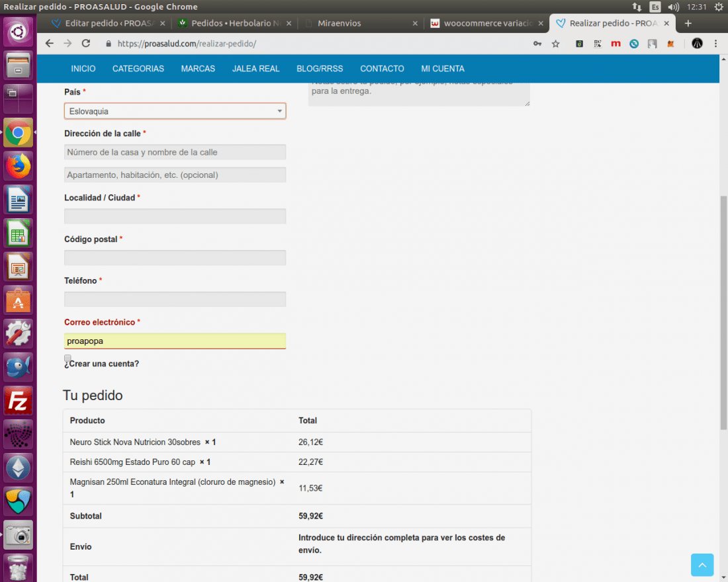Viewport: 728px width, 582px height.
Task: Go to the JALEA REAL menu item
Action: pos(256,69)
